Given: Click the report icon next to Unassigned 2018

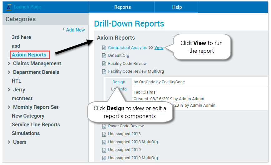Looking at the screenshot, I should click(x=104, y=134).
